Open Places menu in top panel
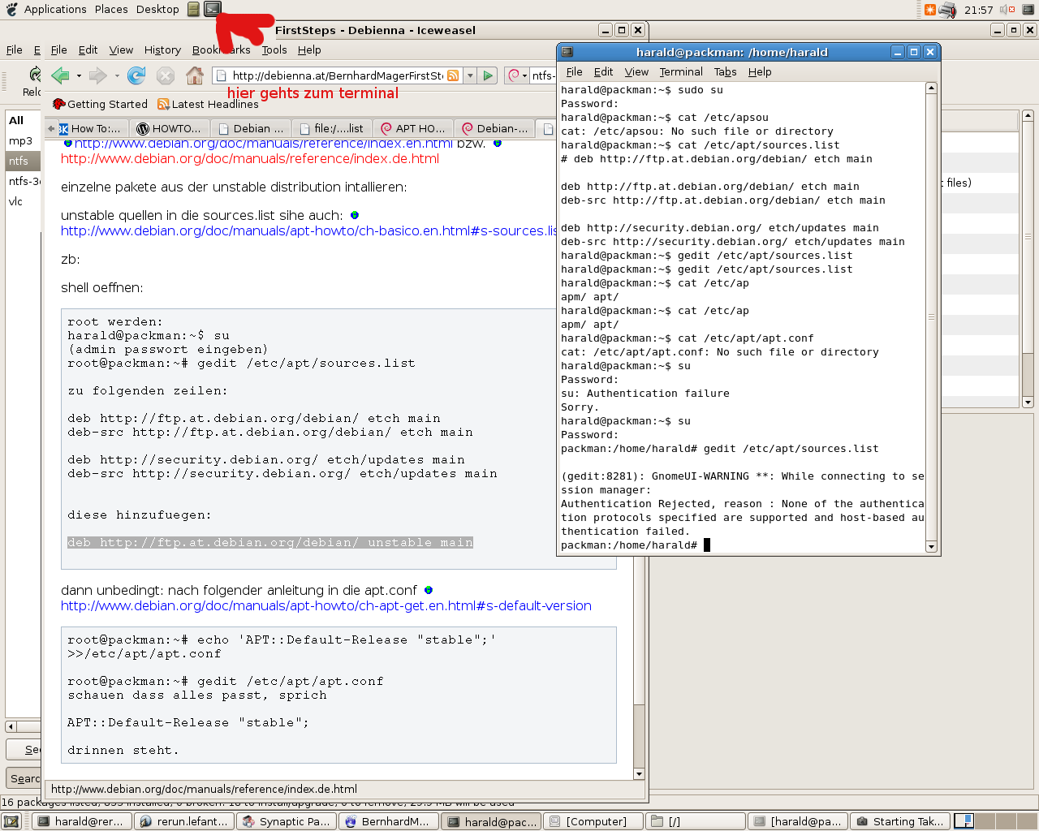Viewport: 1039px width, 831px height. coord(111,10)
